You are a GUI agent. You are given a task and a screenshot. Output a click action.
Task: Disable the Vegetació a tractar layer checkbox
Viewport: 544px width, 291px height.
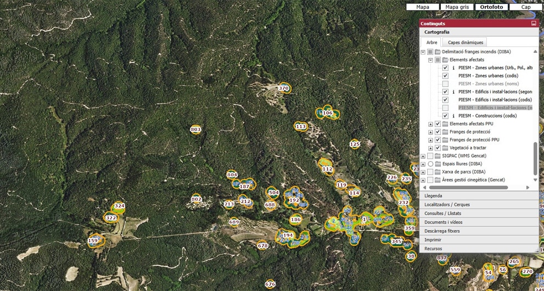438,148
